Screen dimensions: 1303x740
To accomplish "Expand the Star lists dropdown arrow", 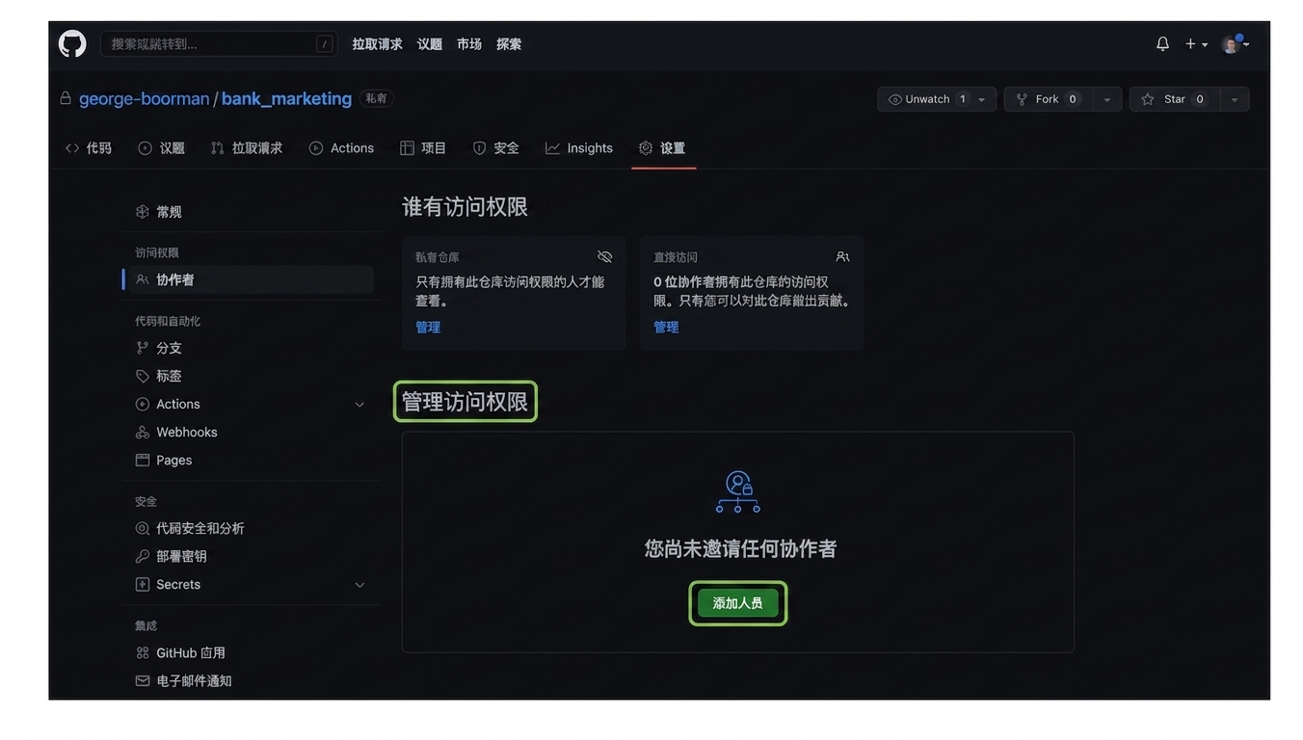I will point(1236,99).
